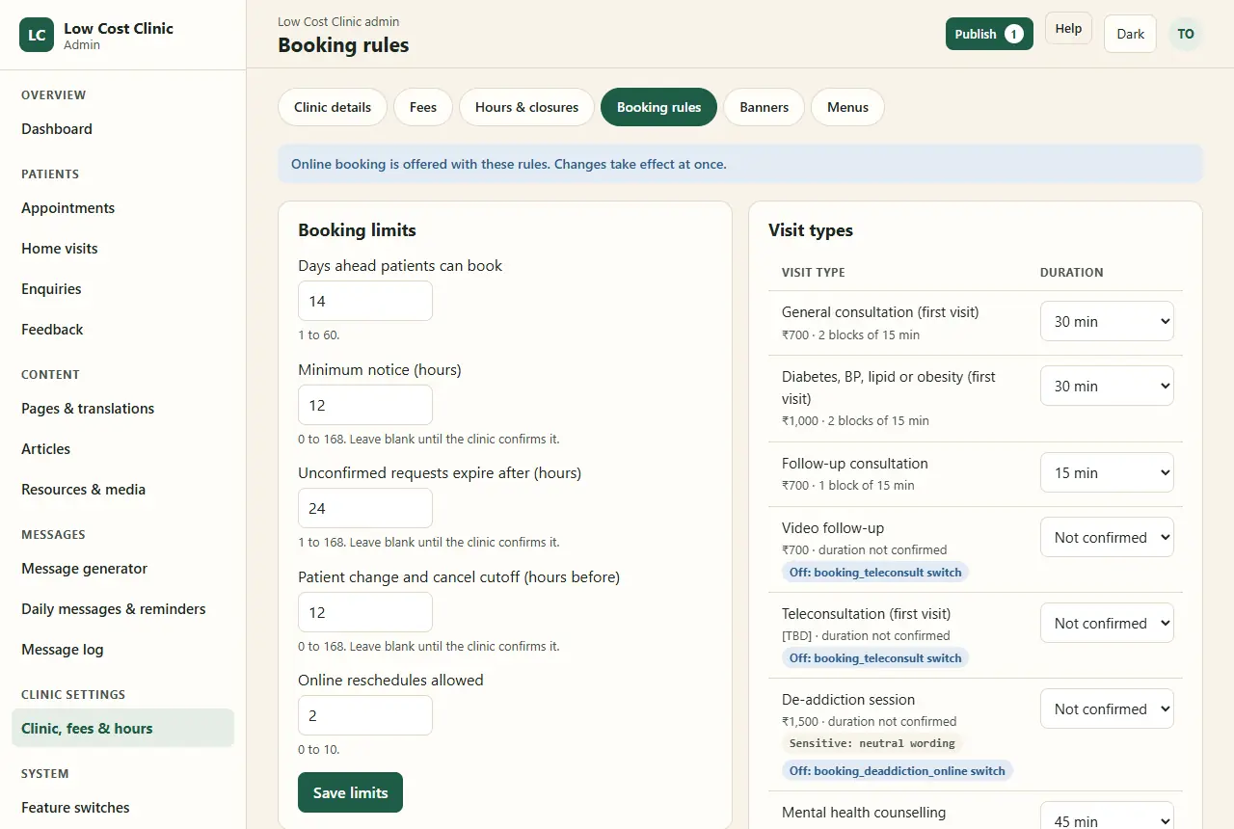This screenshot has height=829, width=1234.
Task: Open the Hours & closures tab
Action: coord(526,107)
